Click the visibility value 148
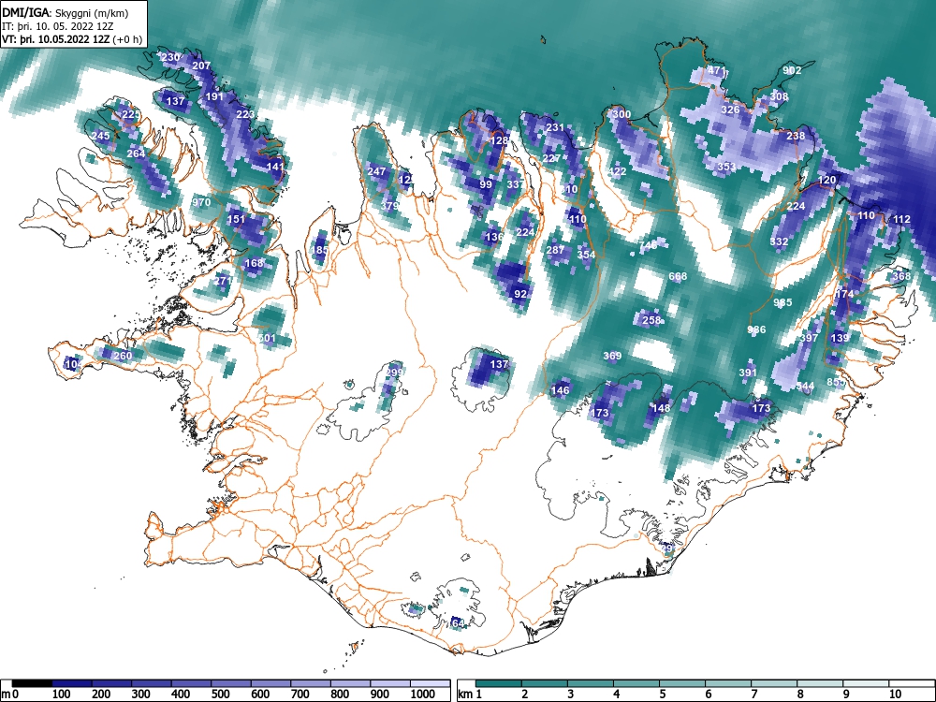Image resolution: width=936 pixels, height=702 pixels. 662,408
